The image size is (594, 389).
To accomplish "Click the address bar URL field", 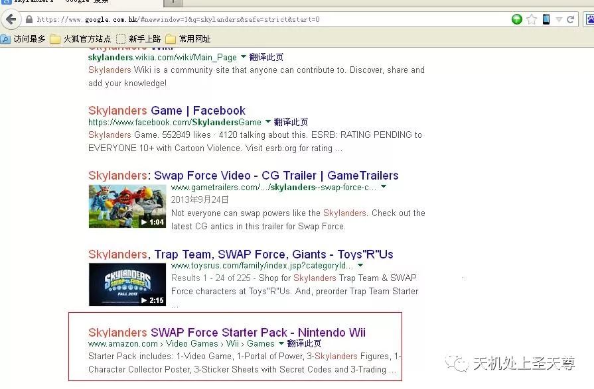I will click(x=265, y=19).
